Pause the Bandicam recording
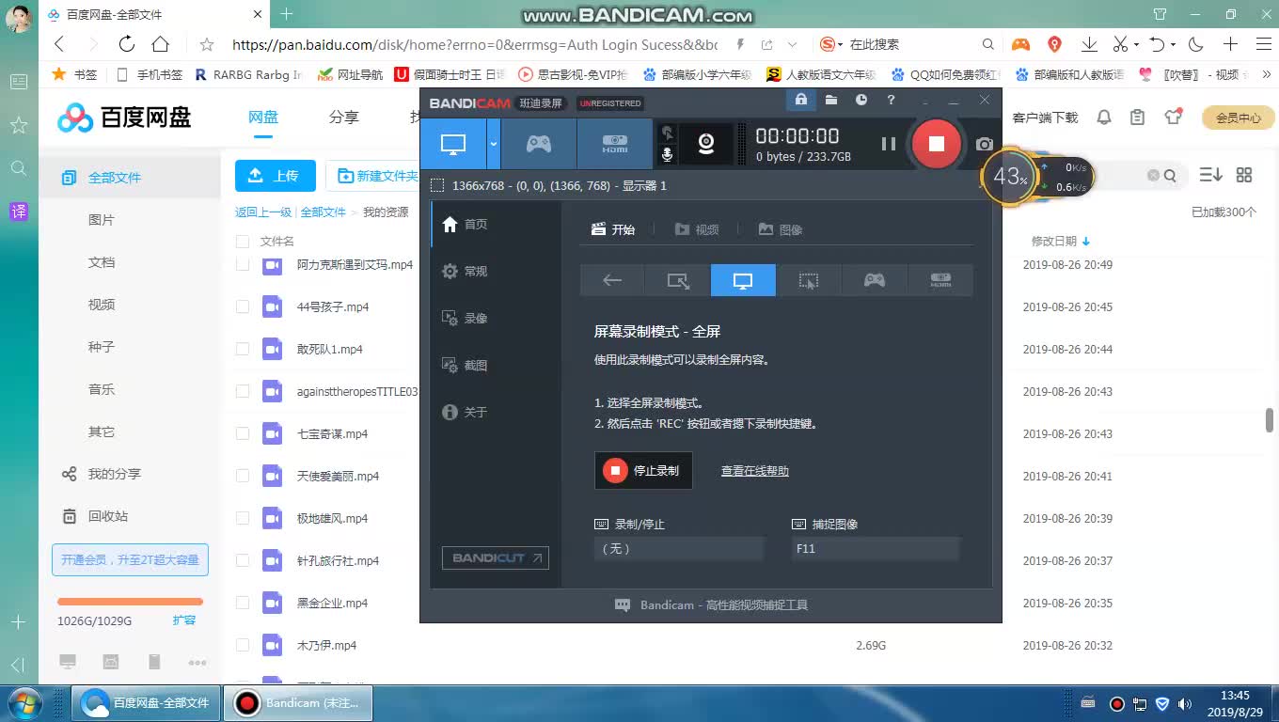The width and height of the screenshot is (1279, 722). pyautogui.click(x=888, y=144)
